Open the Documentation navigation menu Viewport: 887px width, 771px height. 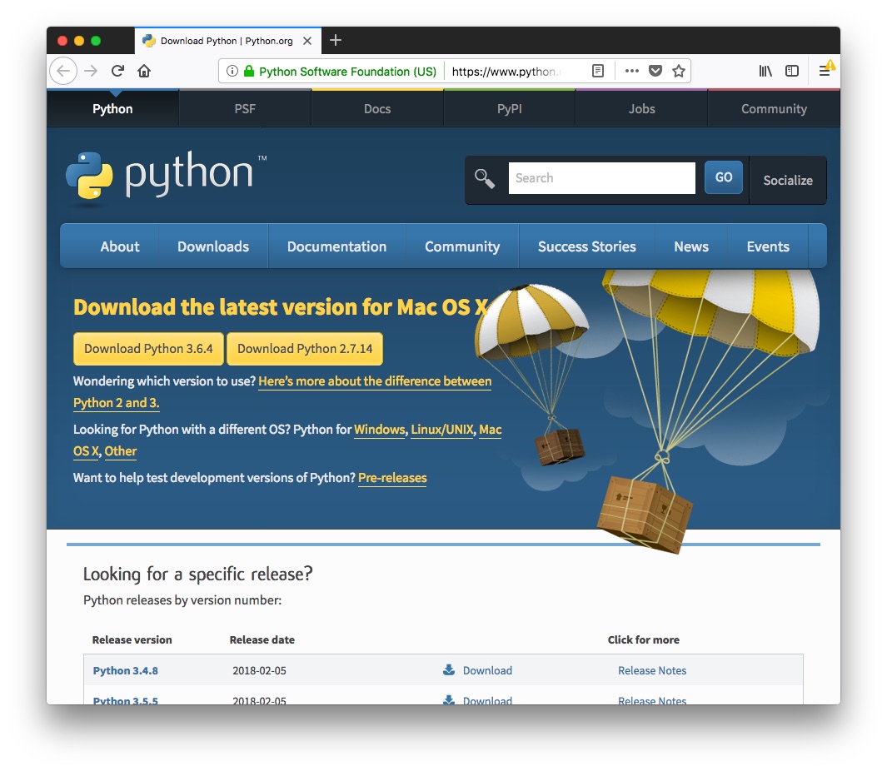click(336, 246)
